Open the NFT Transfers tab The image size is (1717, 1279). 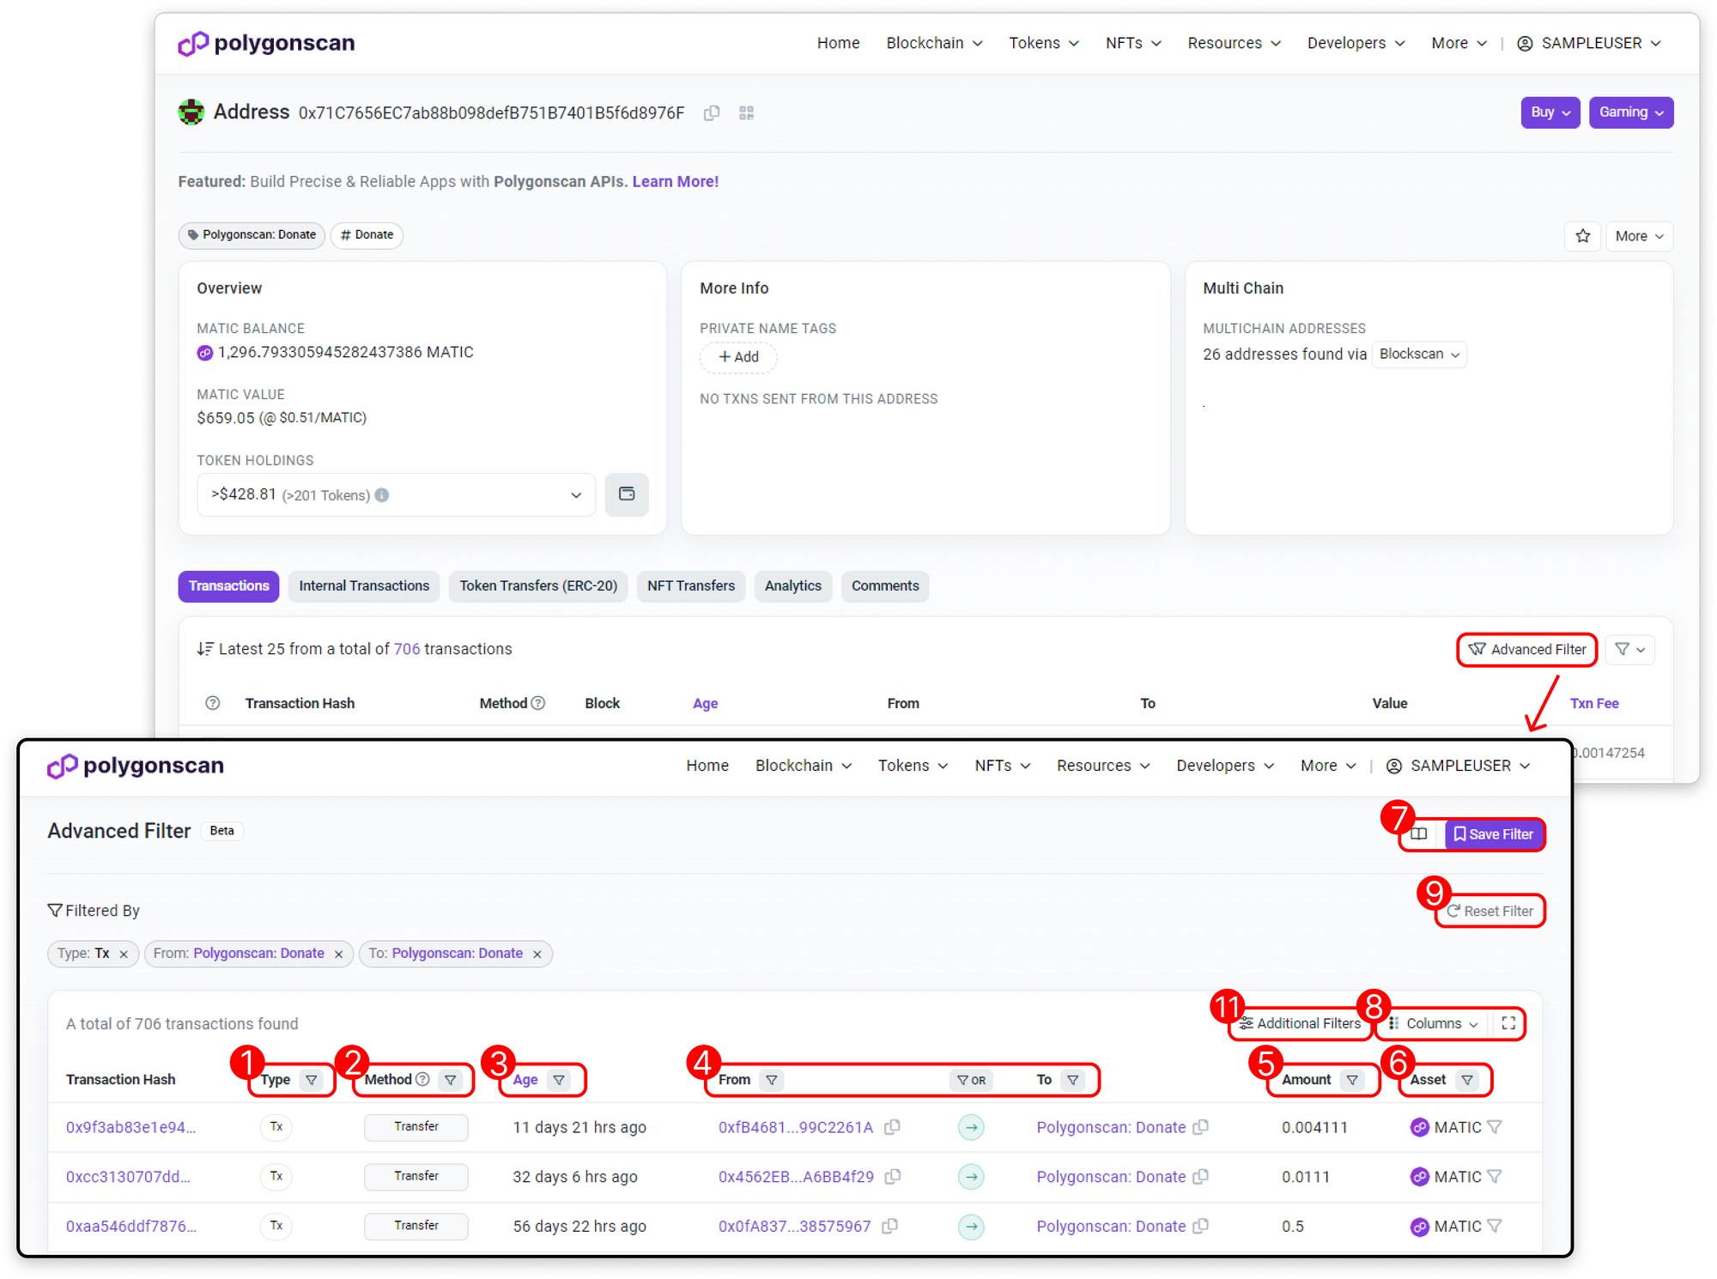690,586
